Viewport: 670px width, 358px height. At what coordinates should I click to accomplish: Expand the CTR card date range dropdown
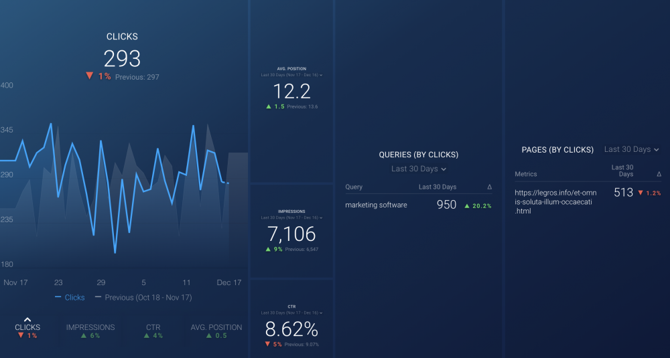click(x=291, y=313)
